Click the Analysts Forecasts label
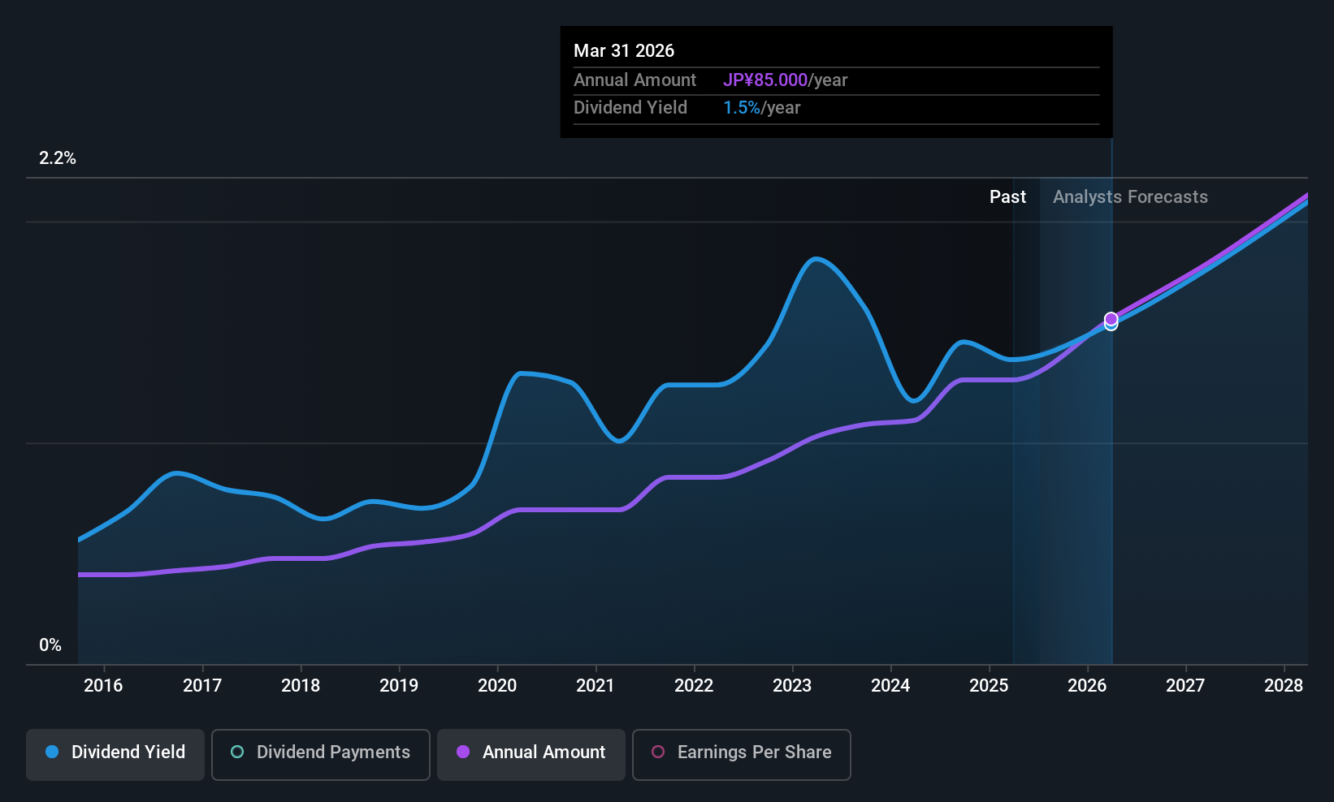1334x802 pixels. pyautogui.click(x=1130, y=197)
